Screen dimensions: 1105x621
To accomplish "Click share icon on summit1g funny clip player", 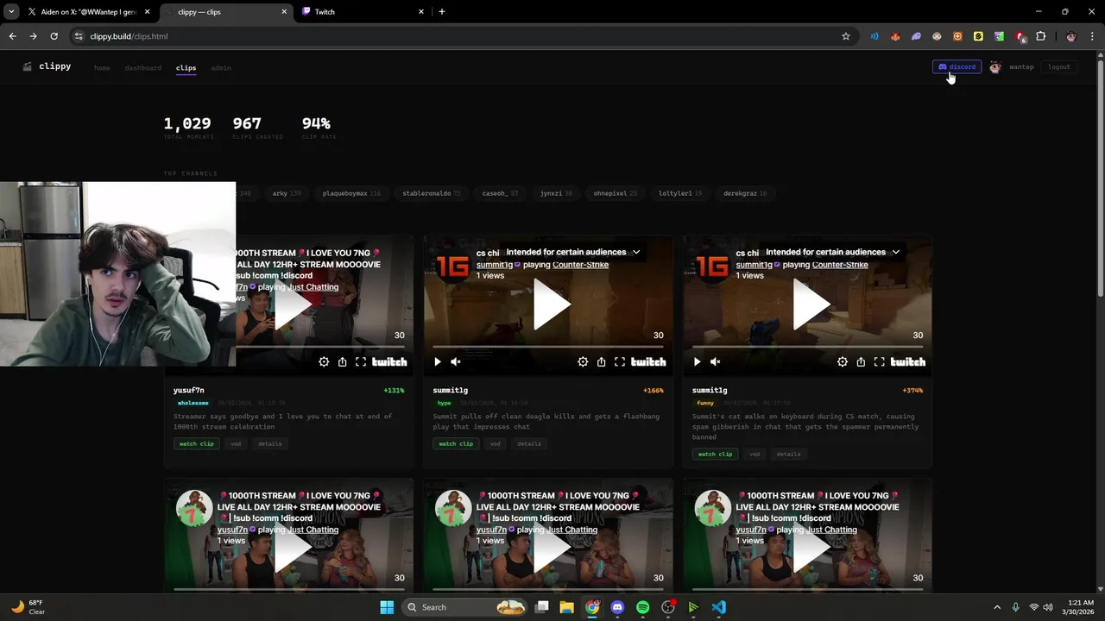I will 861,362.
